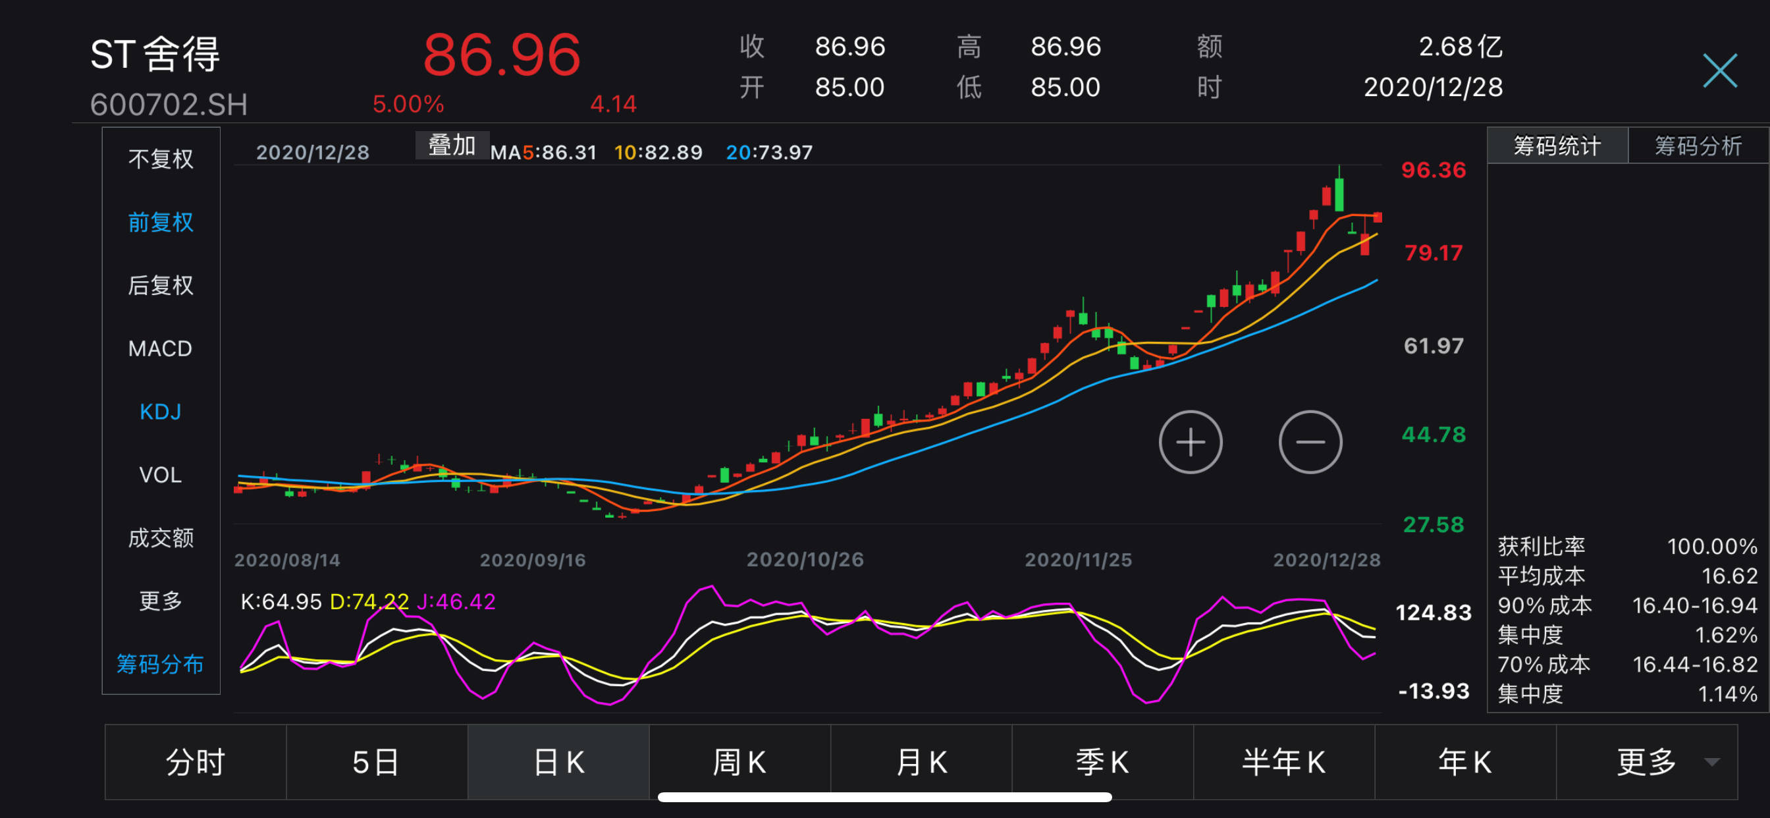
Task: Tap the 5.00% change percentage
Action: (x=408, y=105)
